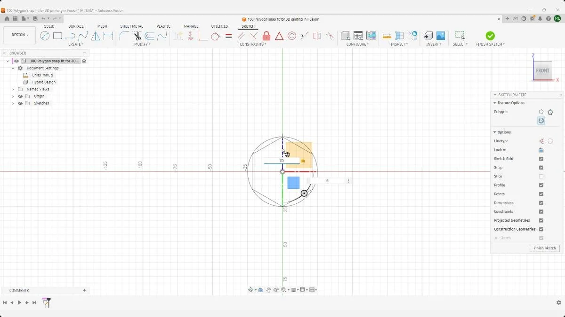Choose the Inscribed Polygon option
Image resolution: width=565 pixels, height=317 pixels.
pyautogui.click(x=541, y=121)
